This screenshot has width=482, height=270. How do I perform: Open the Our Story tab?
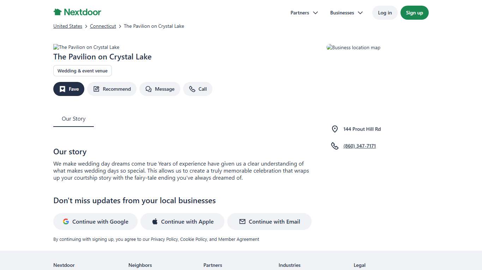click(x=73, y=119)
